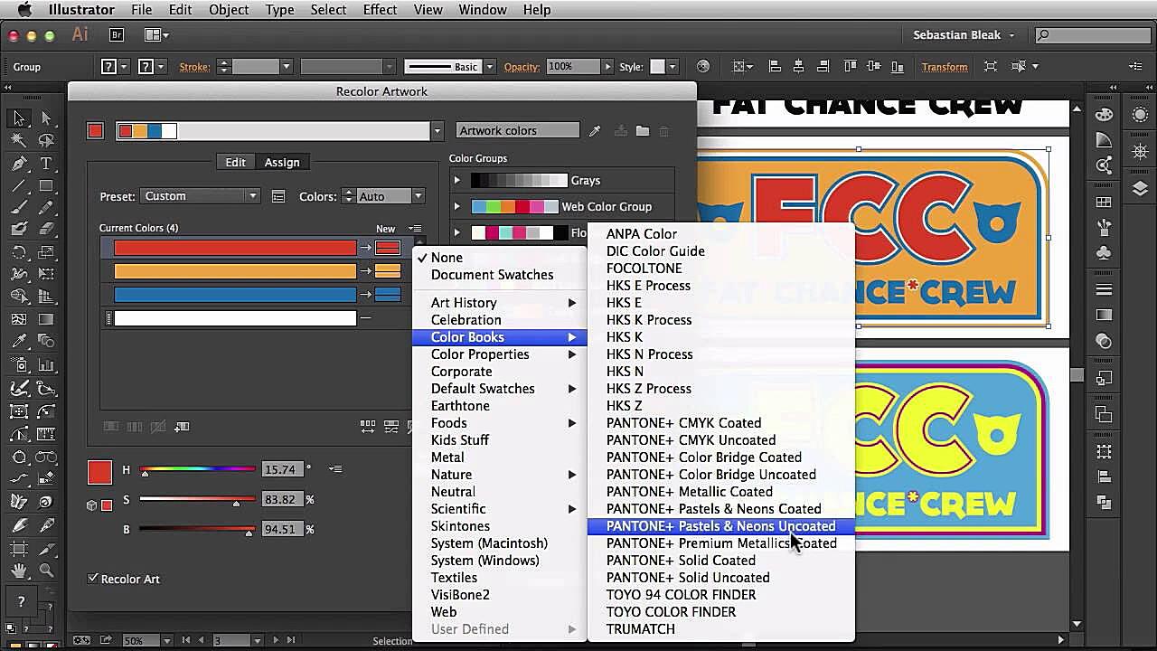This screenshot has width=1157, height=651.
Task: Choose Earthtone swatch library
Action: [500, 406]
